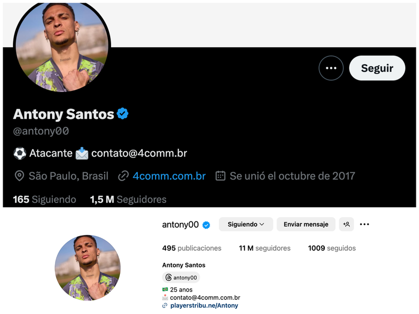This screenshot has width=419, height=314.
Task: Show the 1009 seguidos list
Action: click(332, 248)
